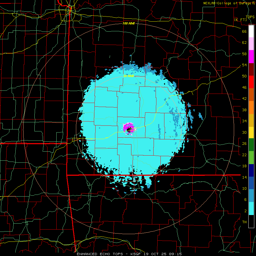Click the "TH" legend label
This screenshot has height=256, width=256.
click(x=244, y=222)
